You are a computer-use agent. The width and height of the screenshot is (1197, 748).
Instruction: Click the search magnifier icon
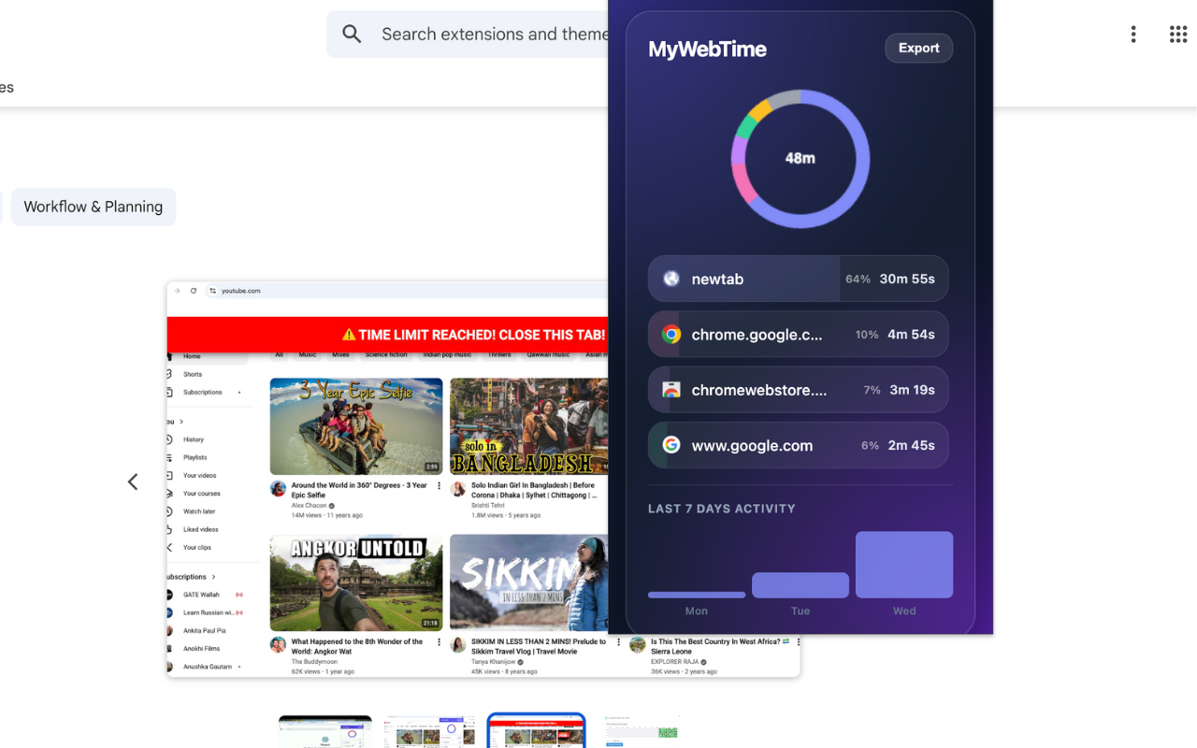tap(352, 35)
